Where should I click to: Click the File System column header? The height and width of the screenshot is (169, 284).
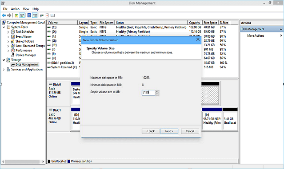(106, 23)
